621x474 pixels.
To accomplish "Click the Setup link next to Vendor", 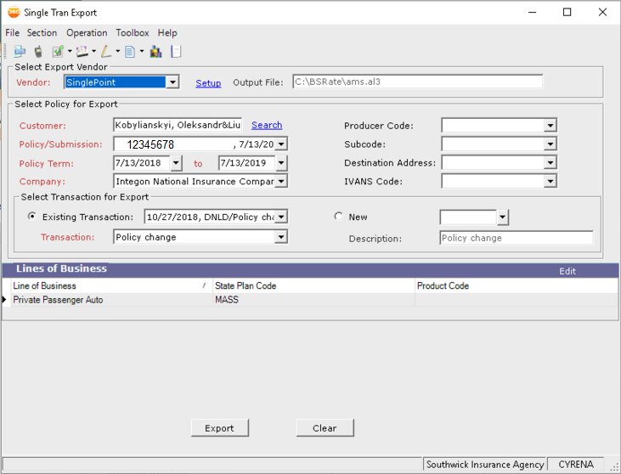I will (x=208, y=83).
